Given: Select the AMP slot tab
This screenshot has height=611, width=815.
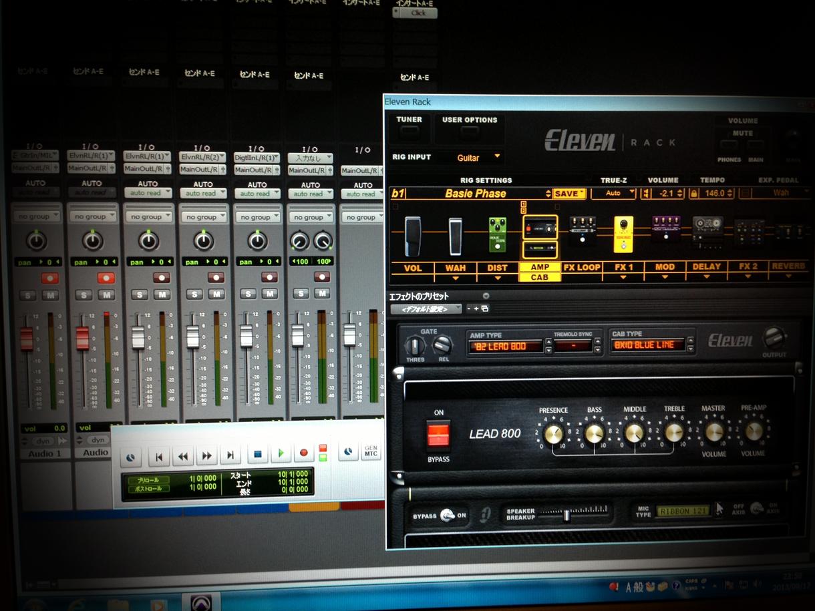Looking at the screenshot, I should [540, 267].
